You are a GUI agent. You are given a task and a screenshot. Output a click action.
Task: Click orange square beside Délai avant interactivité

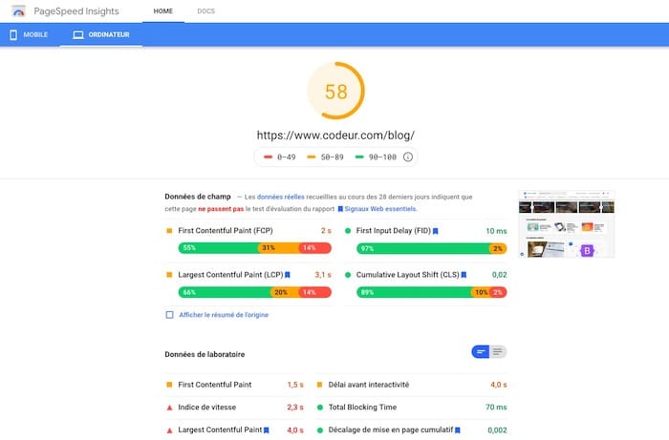(319, 385)
